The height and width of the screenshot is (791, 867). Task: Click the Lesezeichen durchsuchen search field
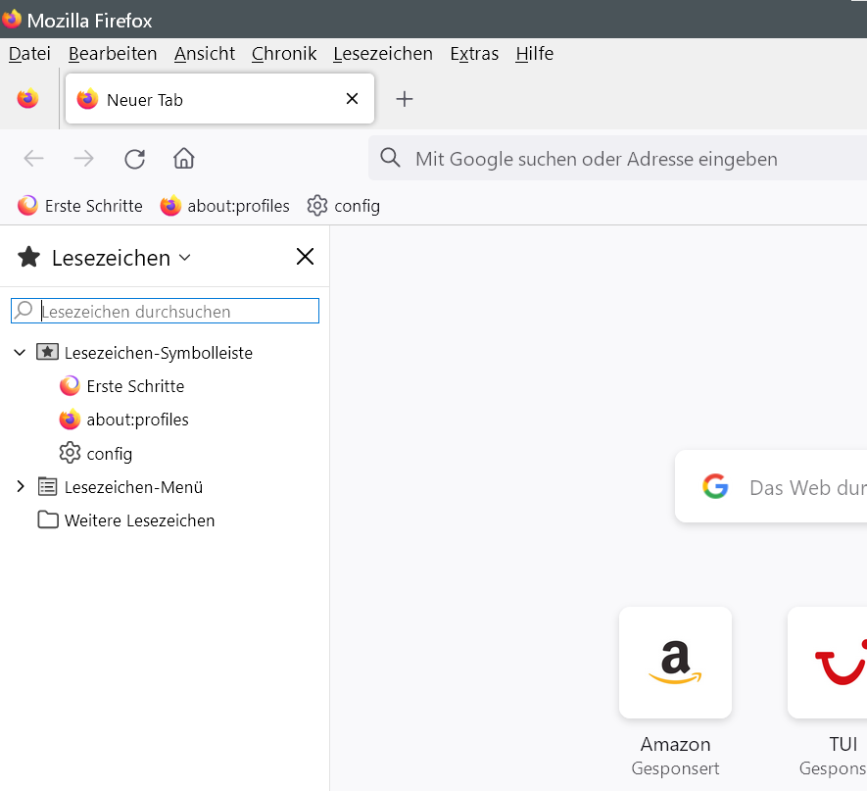176,312
